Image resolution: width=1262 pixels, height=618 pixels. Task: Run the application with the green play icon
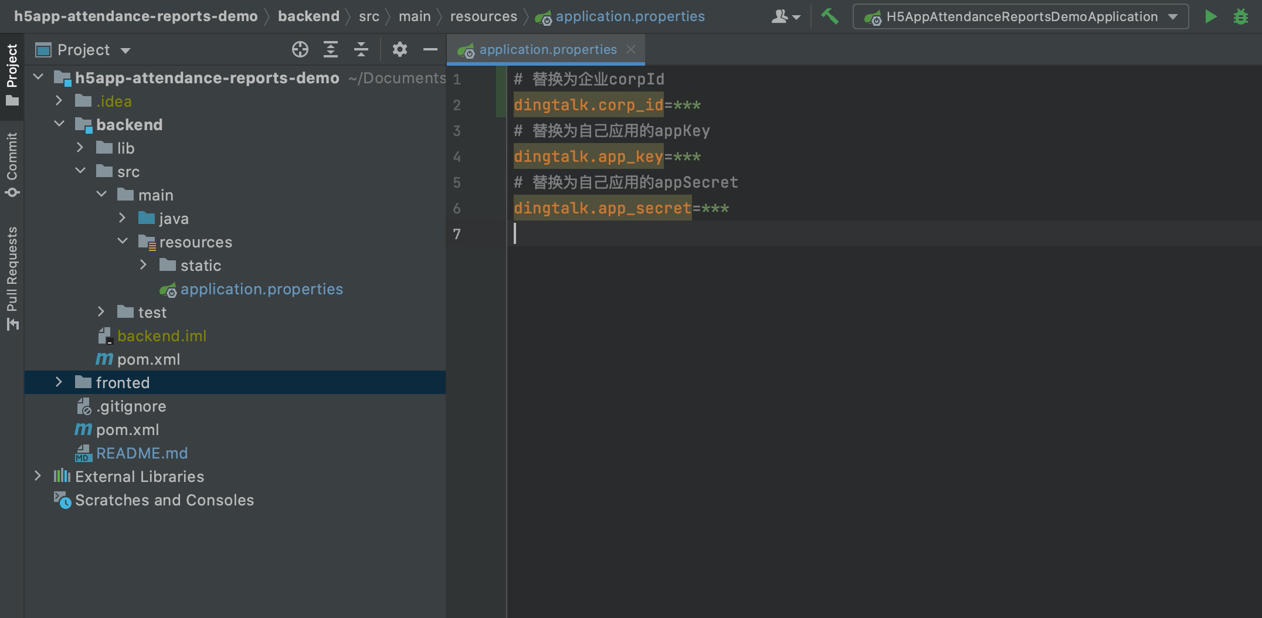coord(1210,16)
